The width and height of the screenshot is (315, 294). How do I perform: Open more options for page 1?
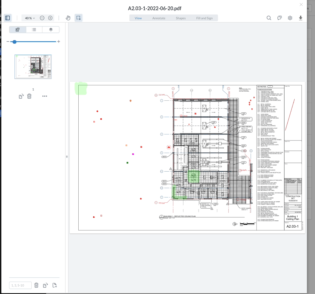pyautogui.click(x=45, y=96)
